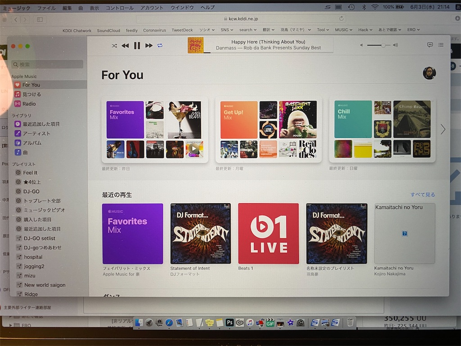Select New world saigon playlist
Screen dimensions: 461x346
pos(45,285)
